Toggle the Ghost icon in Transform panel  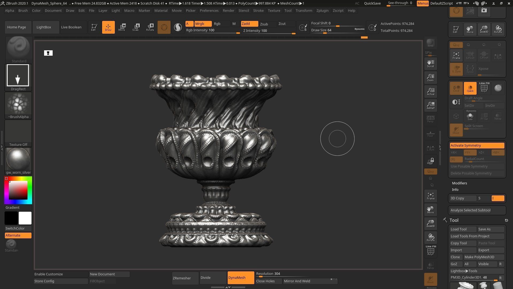tap(456, 130)
